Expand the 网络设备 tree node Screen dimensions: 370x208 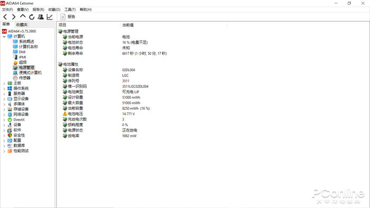[4, 115]
